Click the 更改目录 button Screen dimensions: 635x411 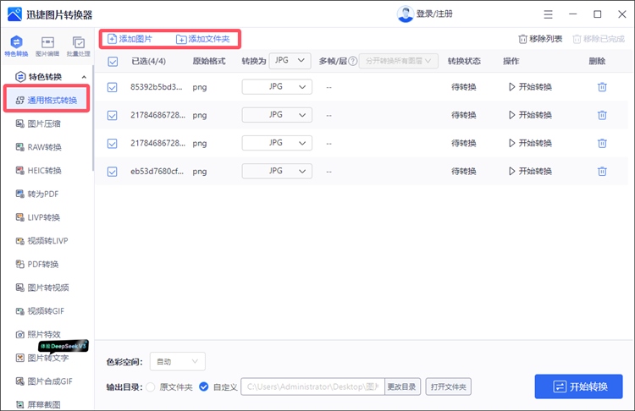click(x=402, y=386)
